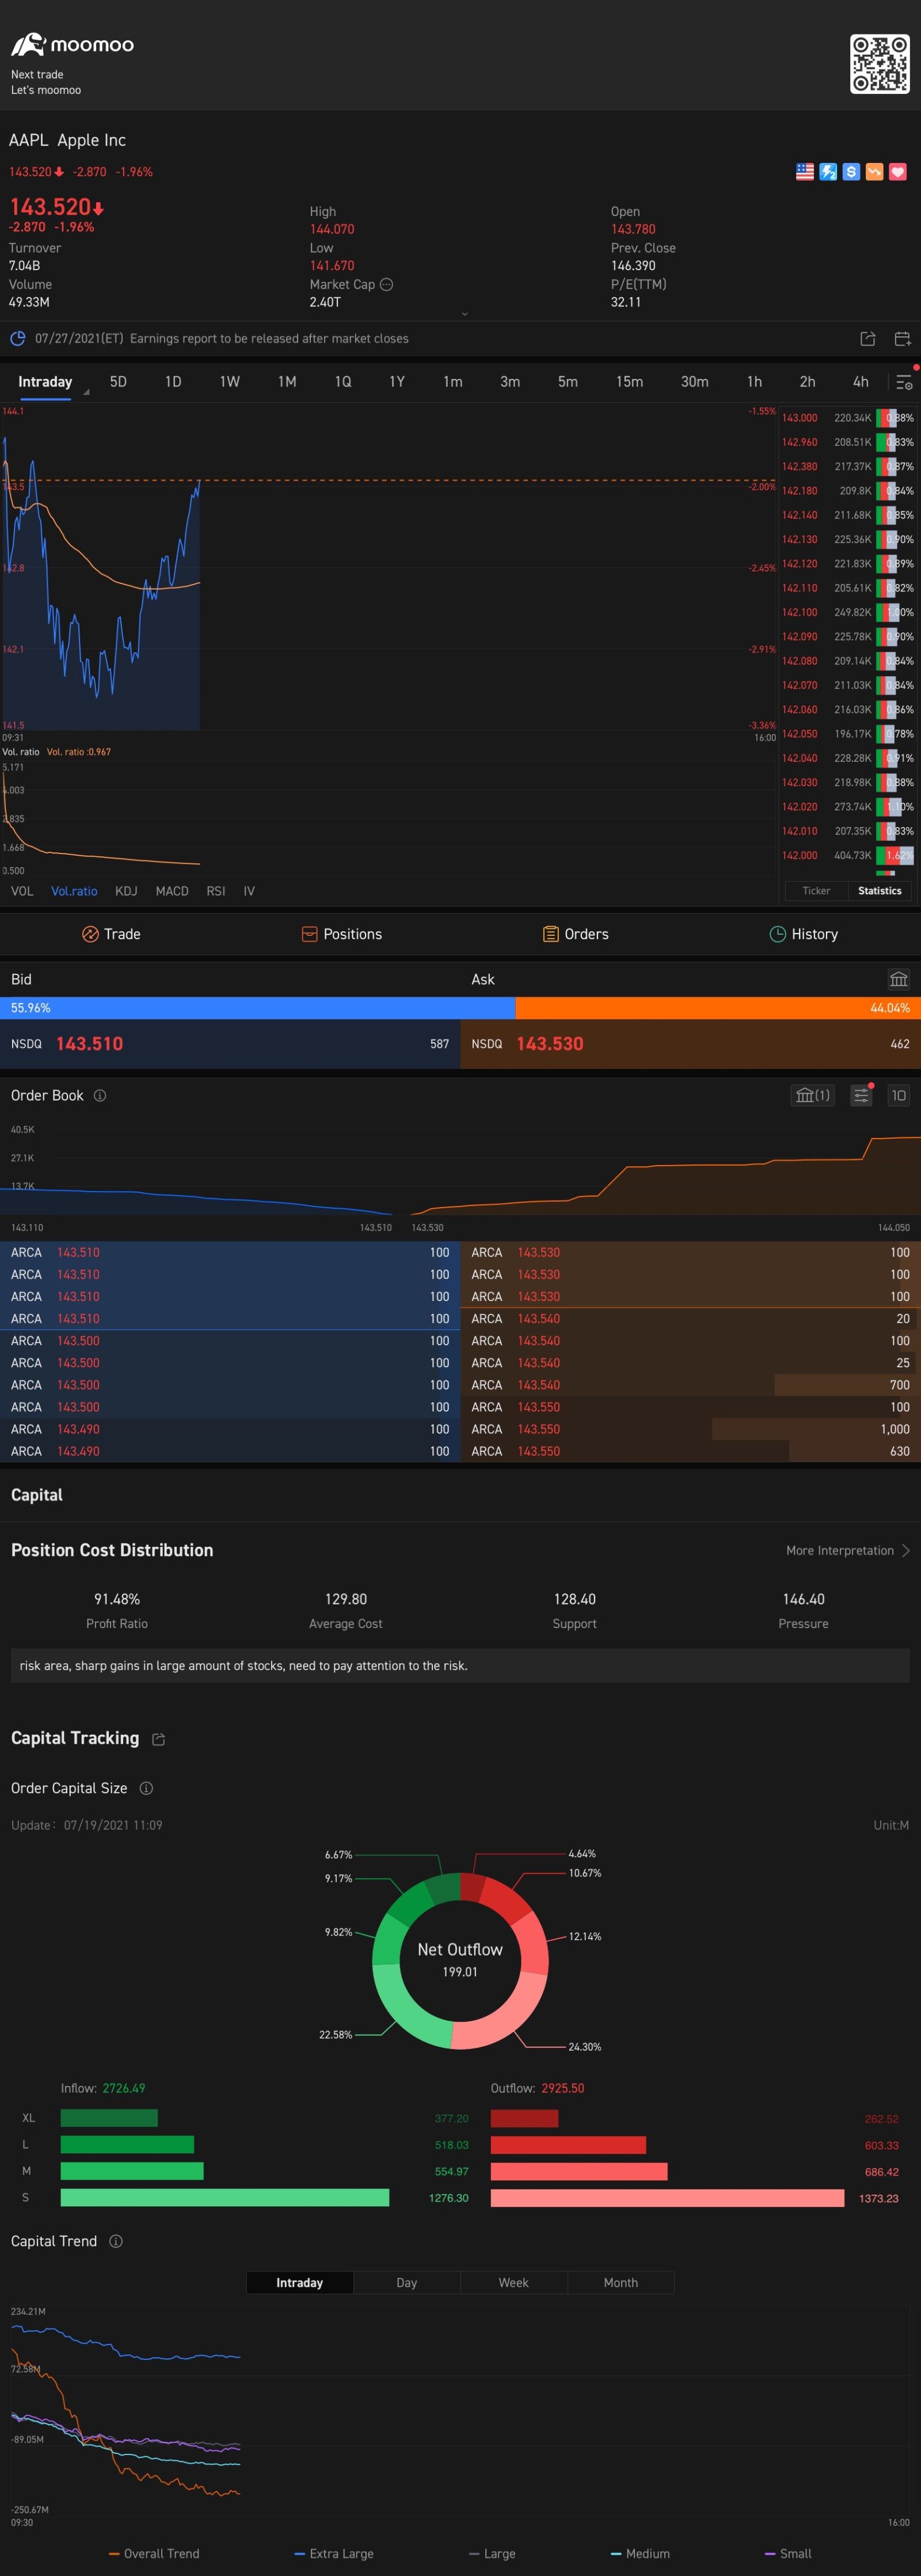Select the MACD indicator
921x2576 pixels.
point(172,891)
